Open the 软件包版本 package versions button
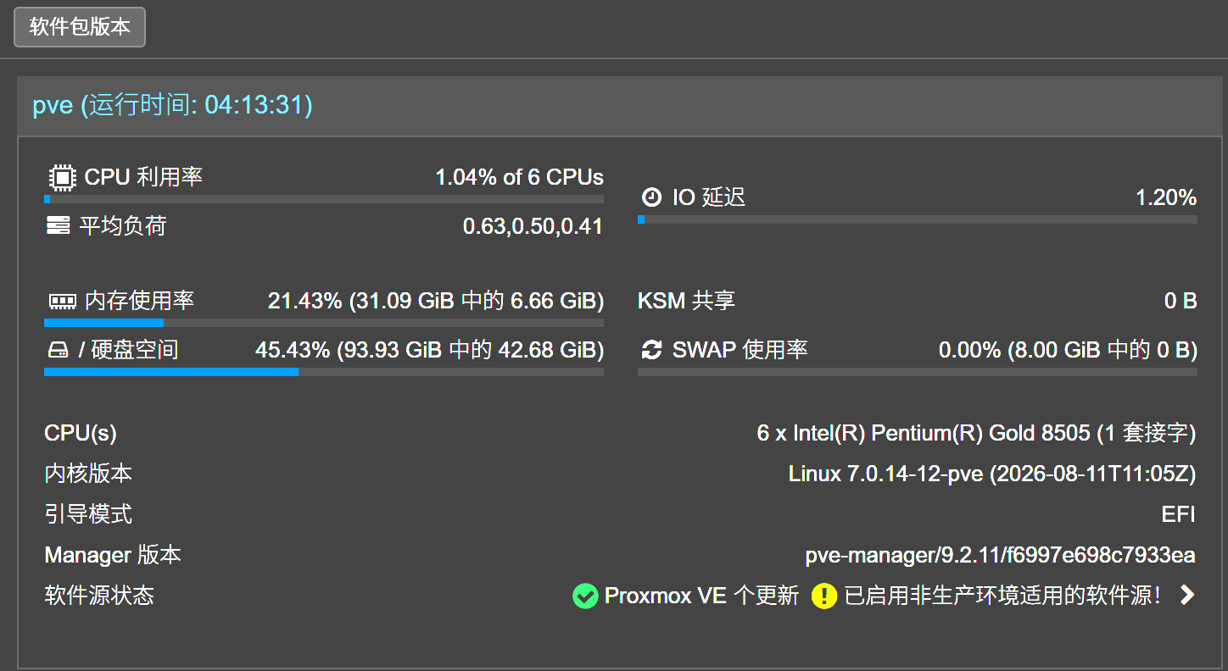Viewport: 1228px width, 671px height. tap(80, 27)
